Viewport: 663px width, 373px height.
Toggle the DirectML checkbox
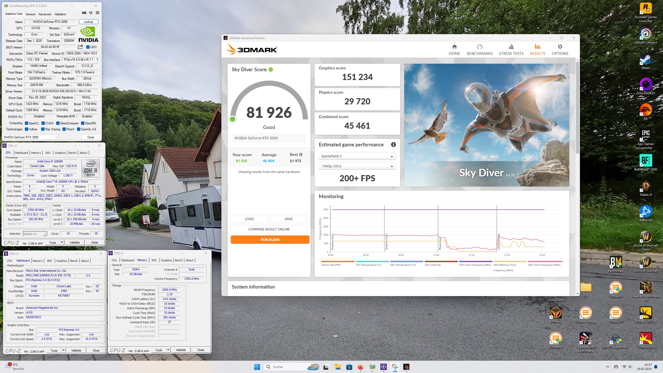(x=83, y=123)
